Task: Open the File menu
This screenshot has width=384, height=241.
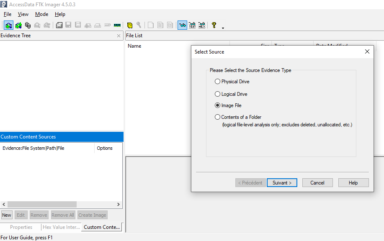Action: (8, 14)
